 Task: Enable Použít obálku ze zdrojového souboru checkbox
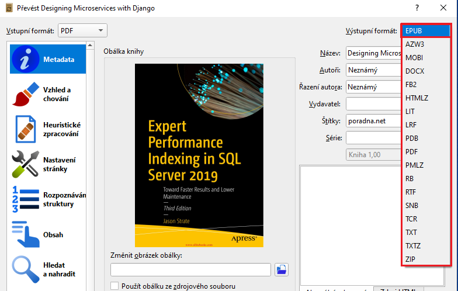[114, 286]
